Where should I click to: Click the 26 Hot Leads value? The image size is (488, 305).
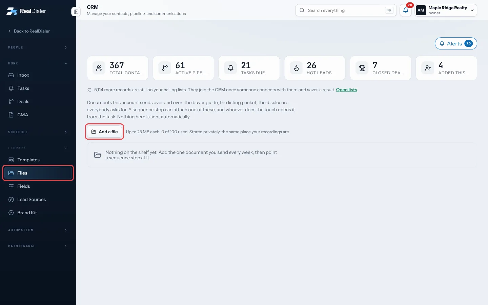(x=311, y=65)
